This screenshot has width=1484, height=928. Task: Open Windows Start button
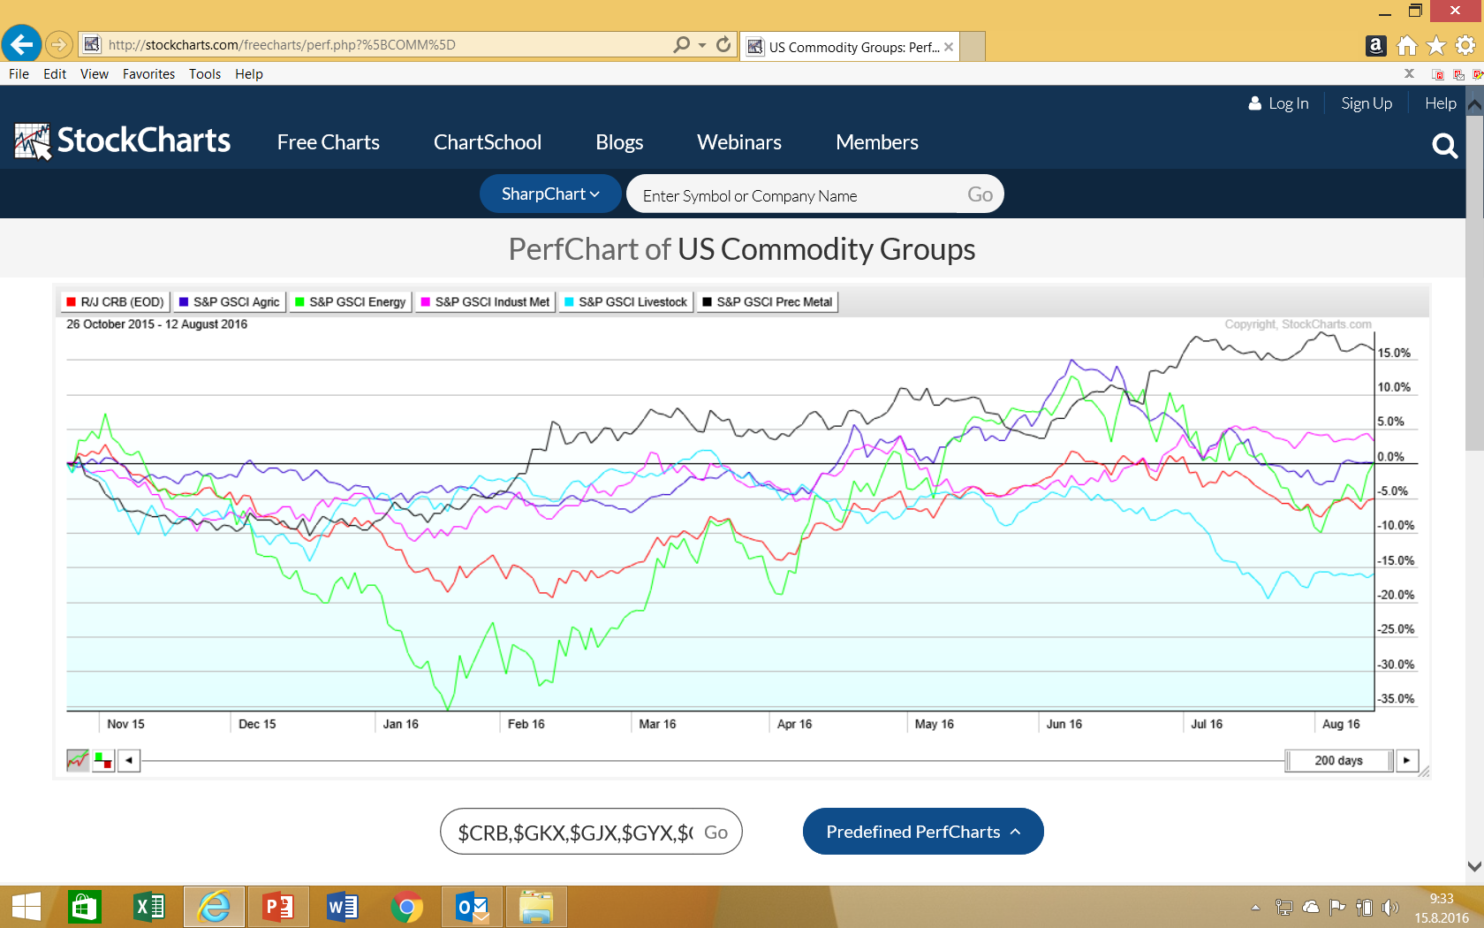(x=26, y=907)
